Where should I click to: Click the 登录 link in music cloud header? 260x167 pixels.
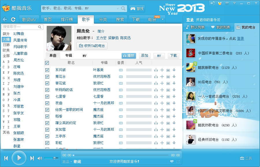pyautogui.click(x=190, y=20)
